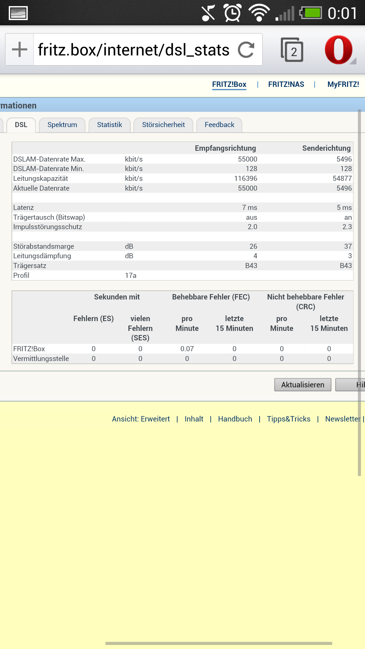Open the Inhalt footer link

pyautogui.click(x=194, y=419)
